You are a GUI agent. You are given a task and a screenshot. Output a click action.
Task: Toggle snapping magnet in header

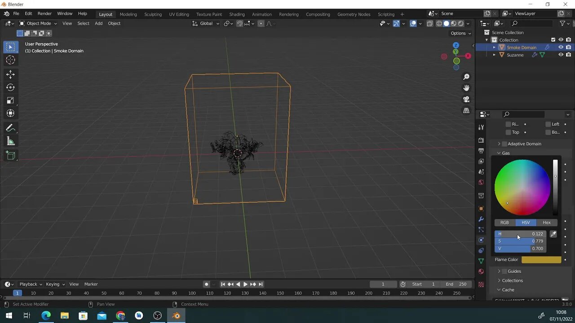pos(239,23)
